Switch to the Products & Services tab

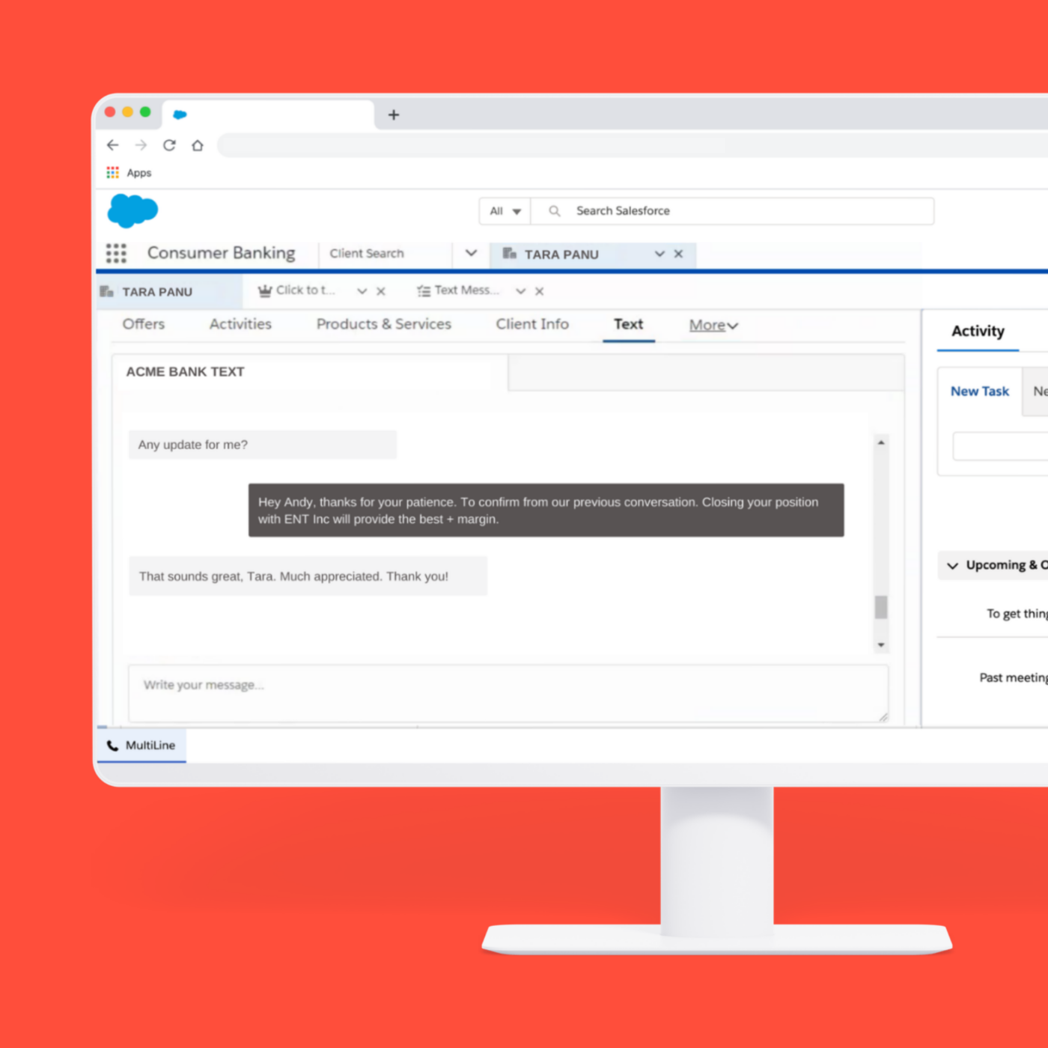pyautogui.click(x=383, y=324)
